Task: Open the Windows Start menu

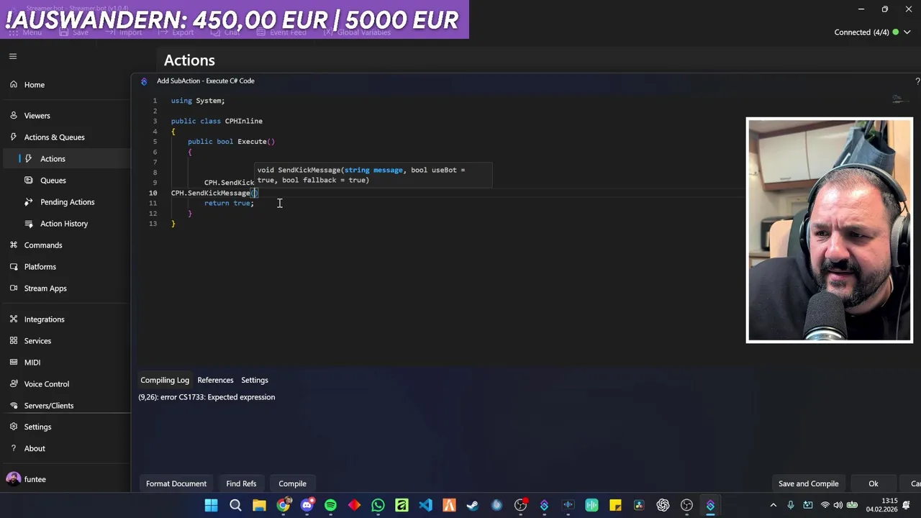Action: [x=211, y=506]
